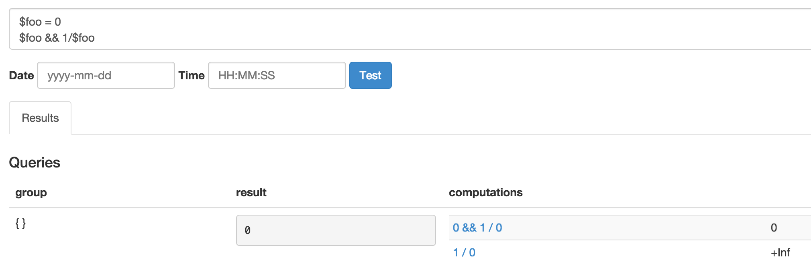This screenshot has width=811, height=266.
Task: Click the blue Test button
Action: tap(370, 75)
